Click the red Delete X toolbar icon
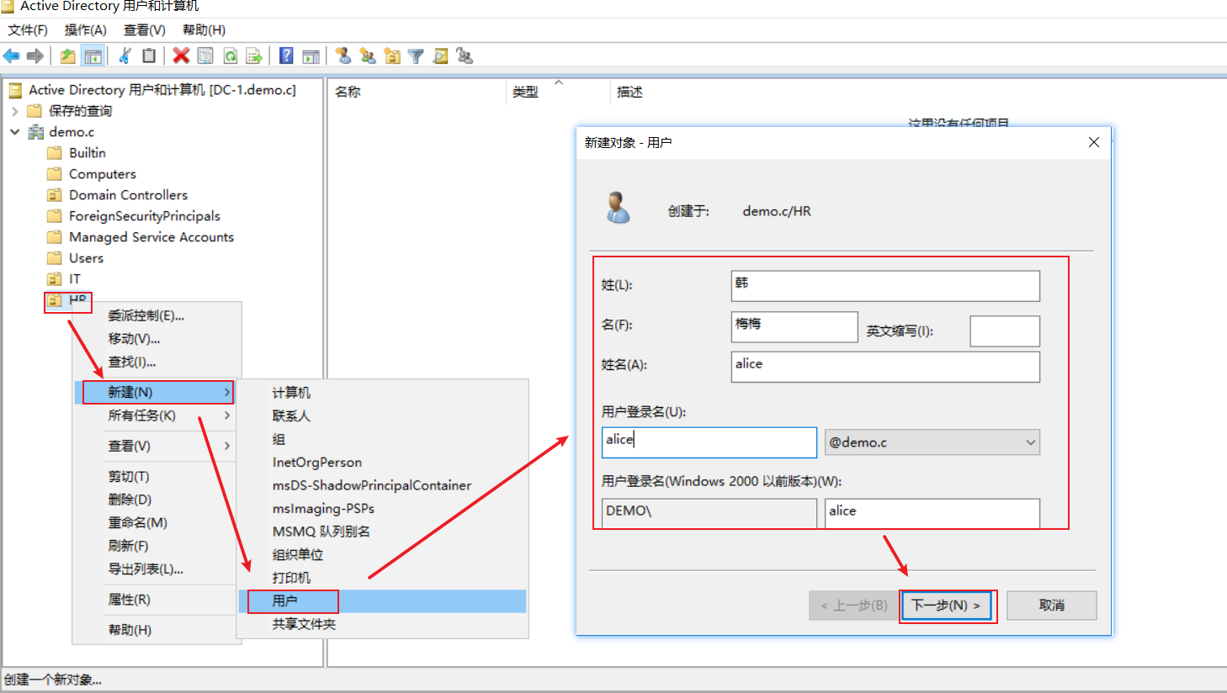 tap(181, 56)
